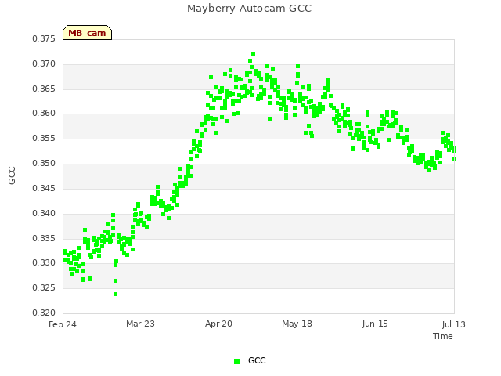The height and width of the screenshot is (376, 501).
Task: Click the 0.365 y-axis value
Action: [x=44, y=89]
